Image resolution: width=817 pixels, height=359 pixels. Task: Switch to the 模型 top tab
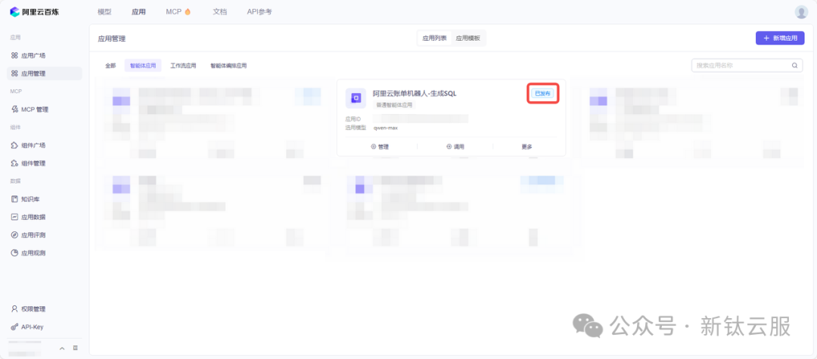point(104,12)
